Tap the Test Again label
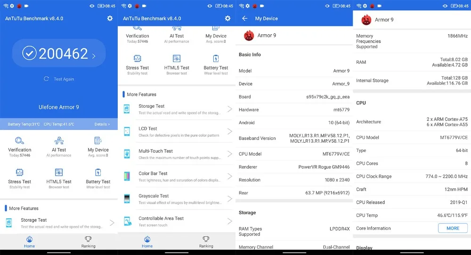The height and width of the screenshot is (255, 471). click(x=64, y=79)
